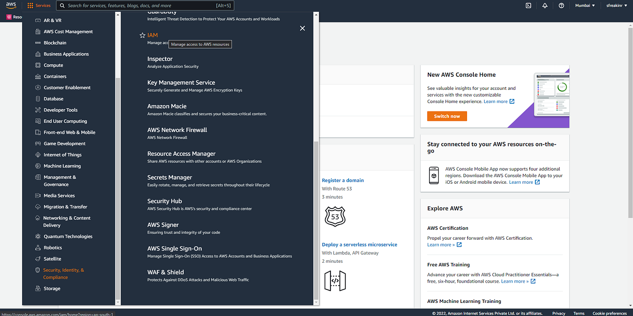This screenshot has width=633, height=316.
Task: Open the Privacy footer link
Action: coord(559,313)
